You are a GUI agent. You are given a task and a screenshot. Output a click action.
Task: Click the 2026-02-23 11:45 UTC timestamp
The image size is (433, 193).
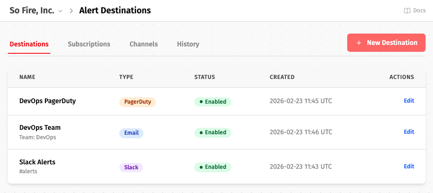(301, 101)
